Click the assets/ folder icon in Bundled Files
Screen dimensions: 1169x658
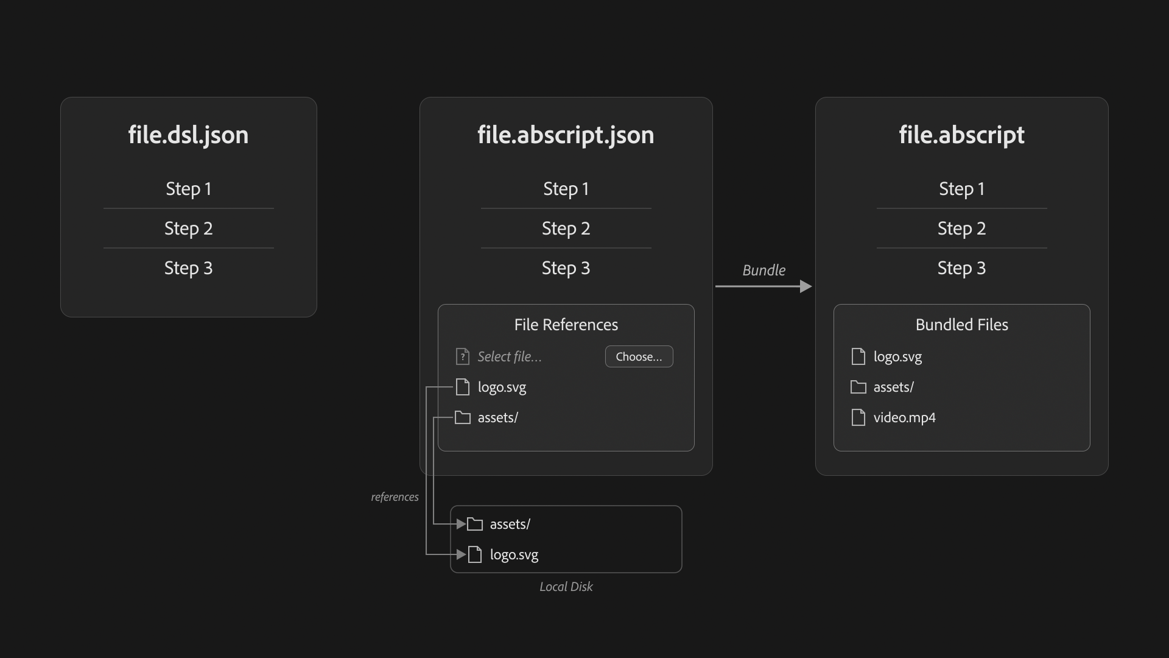(x=858, y=387)
